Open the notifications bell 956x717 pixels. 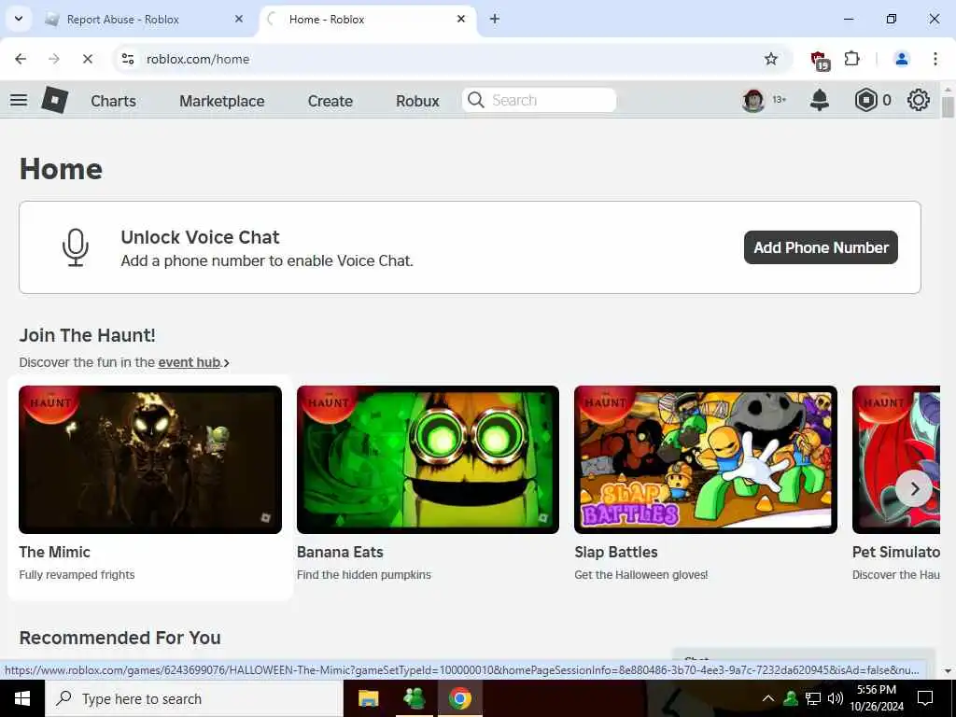point(820,100)
